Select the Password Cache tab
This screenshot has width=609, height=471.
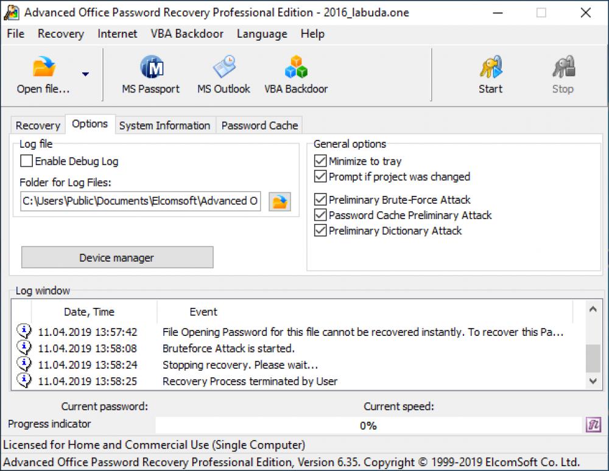click(x=259, y=125)
